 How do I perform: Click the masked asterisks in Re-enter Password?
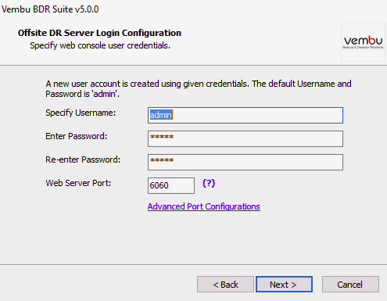click(x=162, y=160)
